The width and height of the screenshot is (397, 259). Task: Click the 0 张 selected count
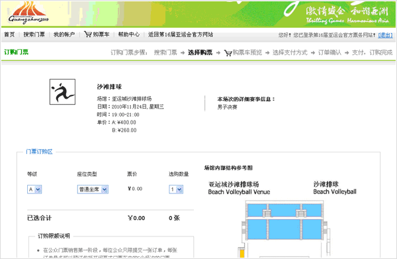(x=174, y=218)
